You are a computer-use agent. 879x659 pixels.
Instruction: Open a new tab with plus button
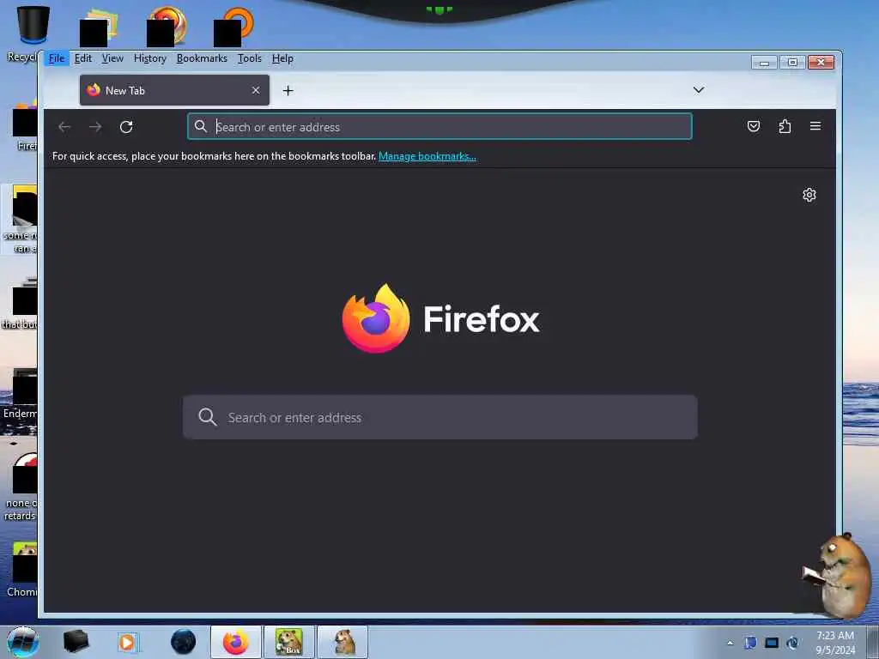pyautogui.click(x=288, y=90)
